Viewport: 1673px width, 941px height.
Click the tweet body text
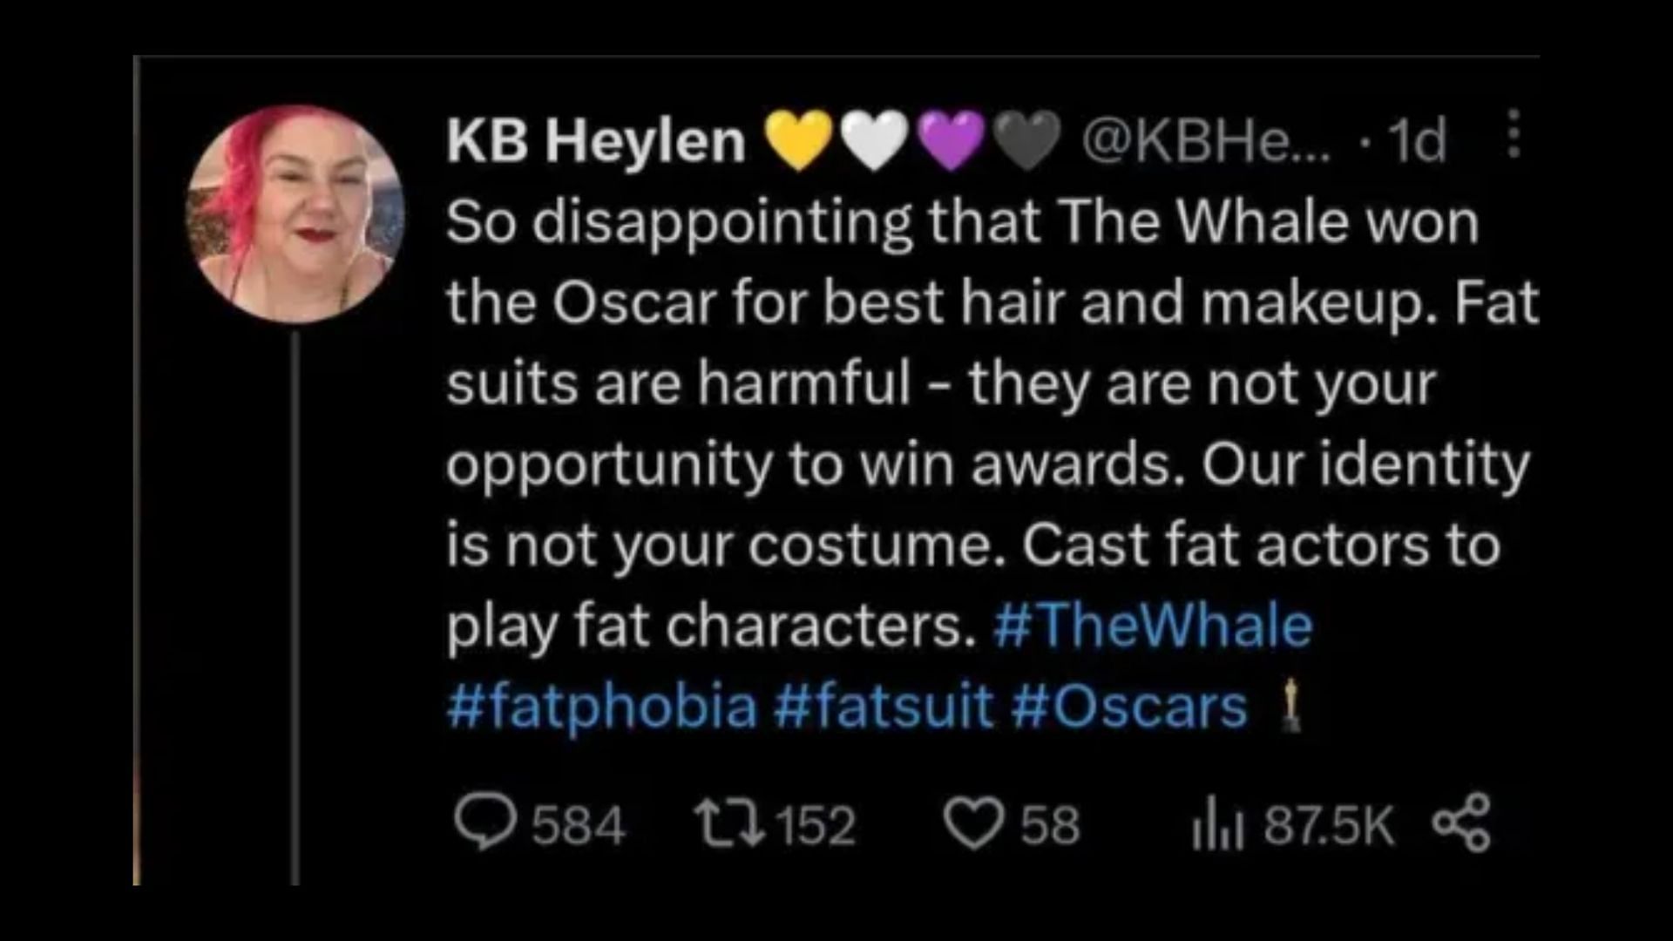tap(992, 423)
